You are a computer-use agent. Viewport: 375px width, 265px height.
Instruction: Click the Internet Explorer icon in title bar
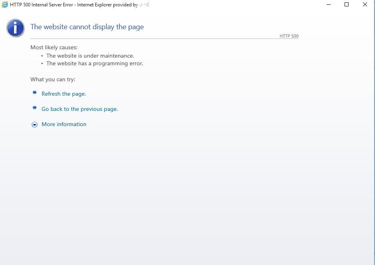pos(5,5)
